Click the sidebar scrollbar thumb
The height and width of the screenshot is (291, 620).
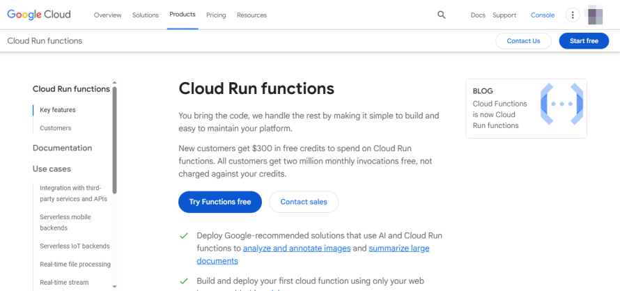point(115,140)
